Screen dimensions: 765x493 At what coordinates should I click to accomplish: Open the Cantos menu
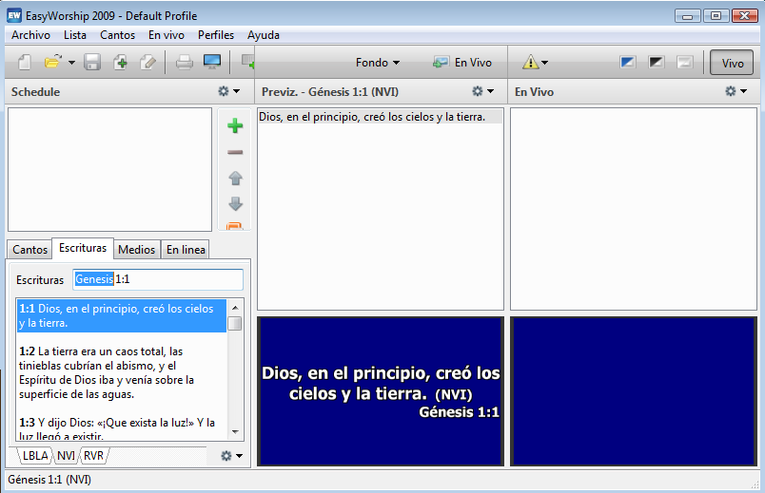pyautogui.click(x=118, y=35)
